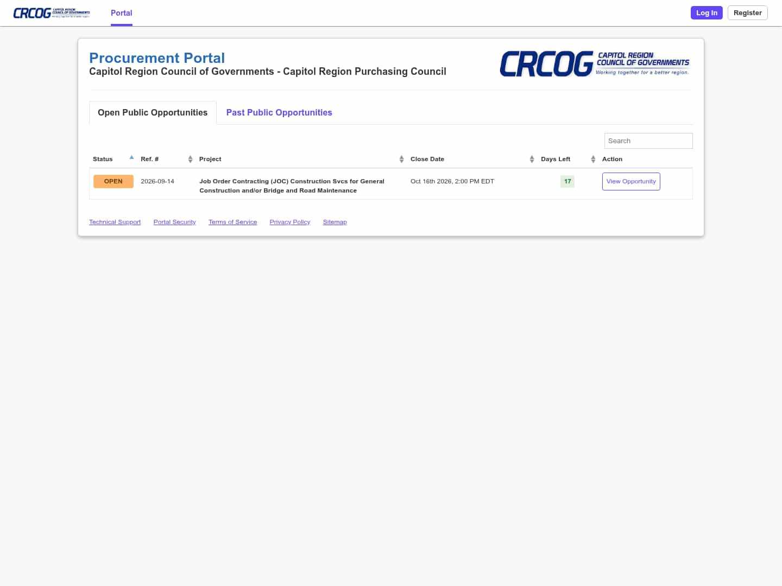Open the Technical Support link

click(x=115, y=222)
